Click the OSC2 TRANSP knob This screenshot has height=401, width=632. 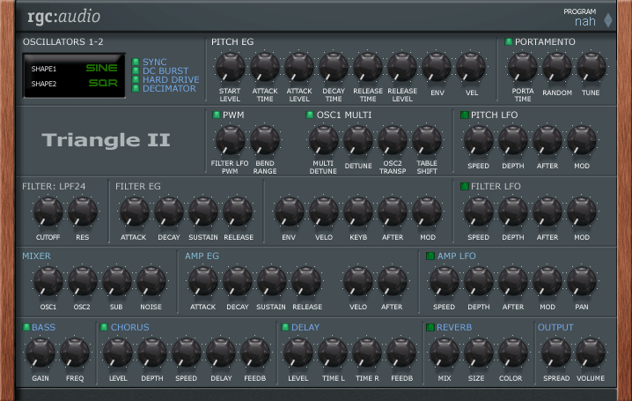[x=393, y=140]
